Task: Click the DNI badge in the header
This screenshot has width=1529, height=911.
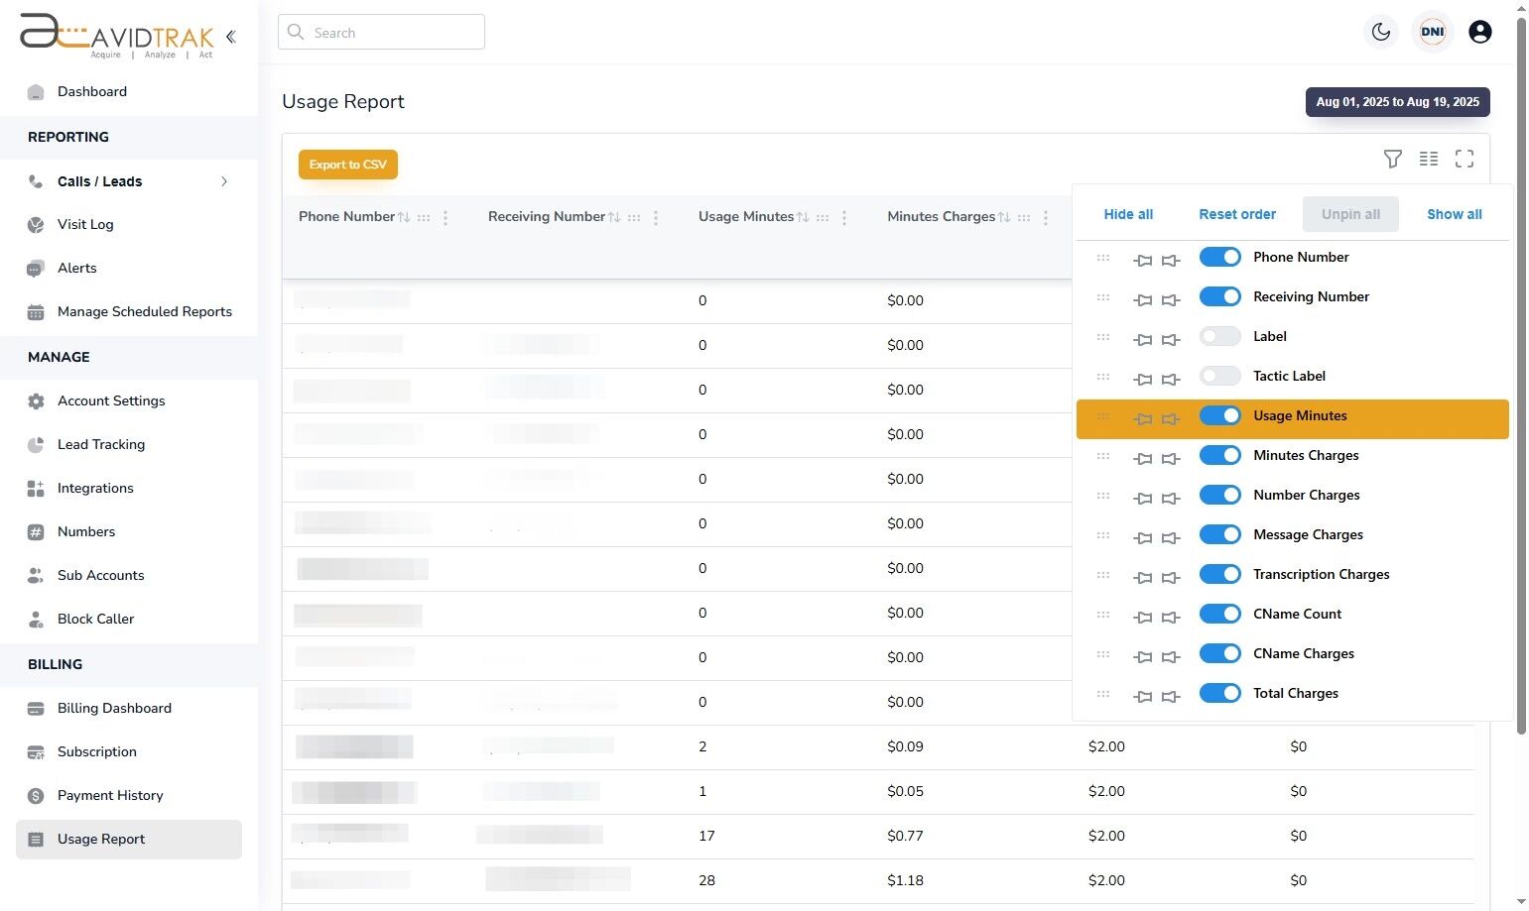Action: point(1432,31)
